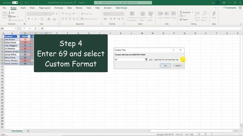Click the value field containing 69
243x136 pixels.
point(130,60)
